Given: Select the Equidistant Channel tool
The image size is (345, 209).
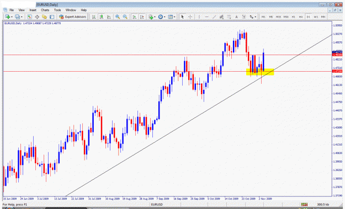Looking at the screenshot, I should [221, 17].
